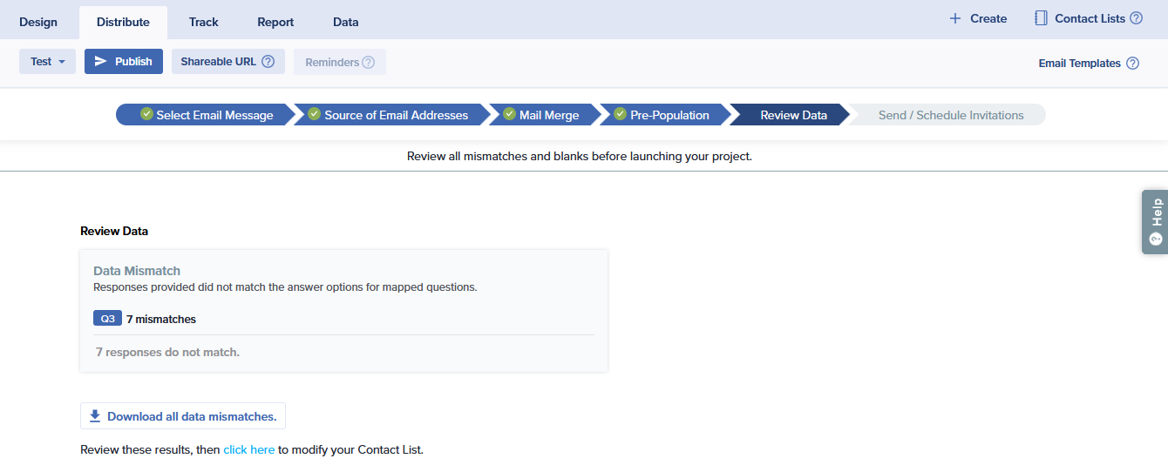Return to the Mail Merge step
This screenshot has height=472, width=1168.
click(541, 115)
